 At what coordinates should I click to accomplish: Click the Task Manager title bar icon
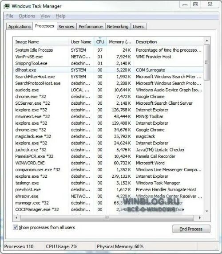click(7, 6)
